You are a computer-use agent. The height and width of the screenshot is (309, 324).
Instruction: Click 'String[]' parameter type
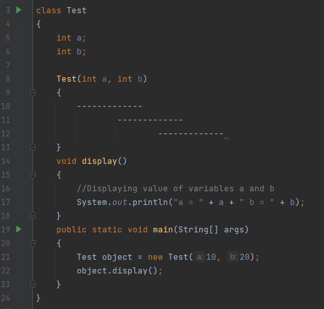pyautogui.click(x=198, y=229)
